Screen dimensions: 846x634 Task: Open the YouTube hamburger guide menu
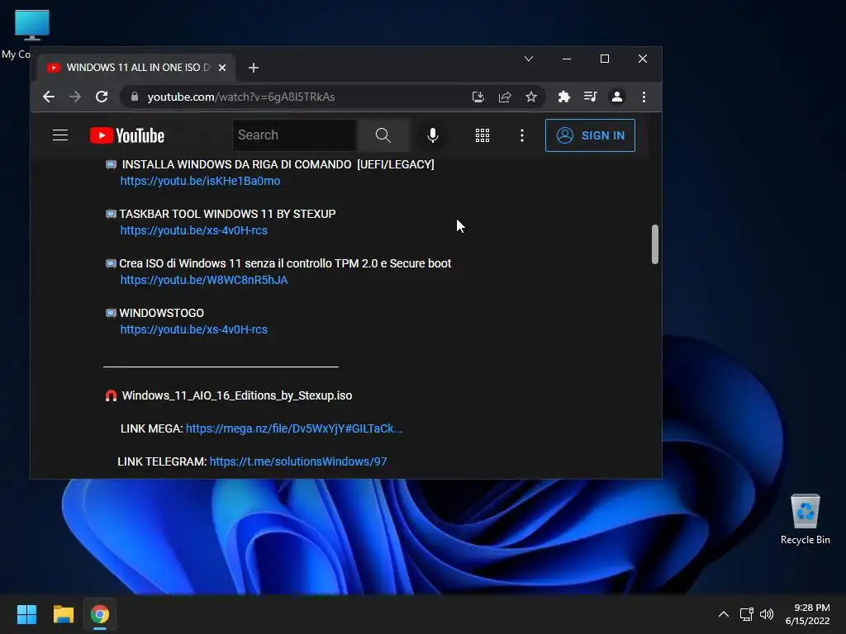(x=60, y=135)
